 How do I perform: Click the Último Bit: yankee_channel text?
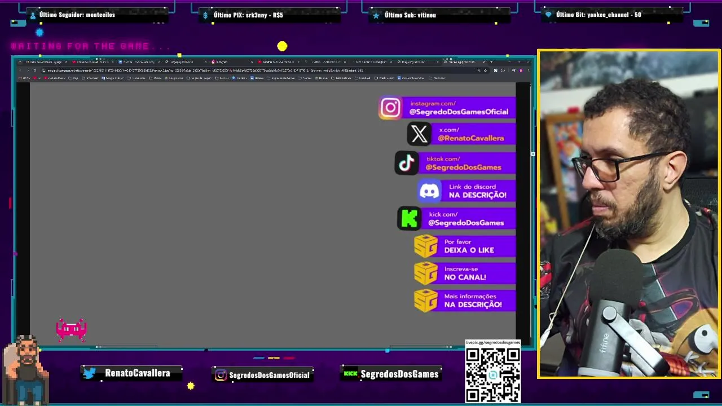[x=598, y=15]
